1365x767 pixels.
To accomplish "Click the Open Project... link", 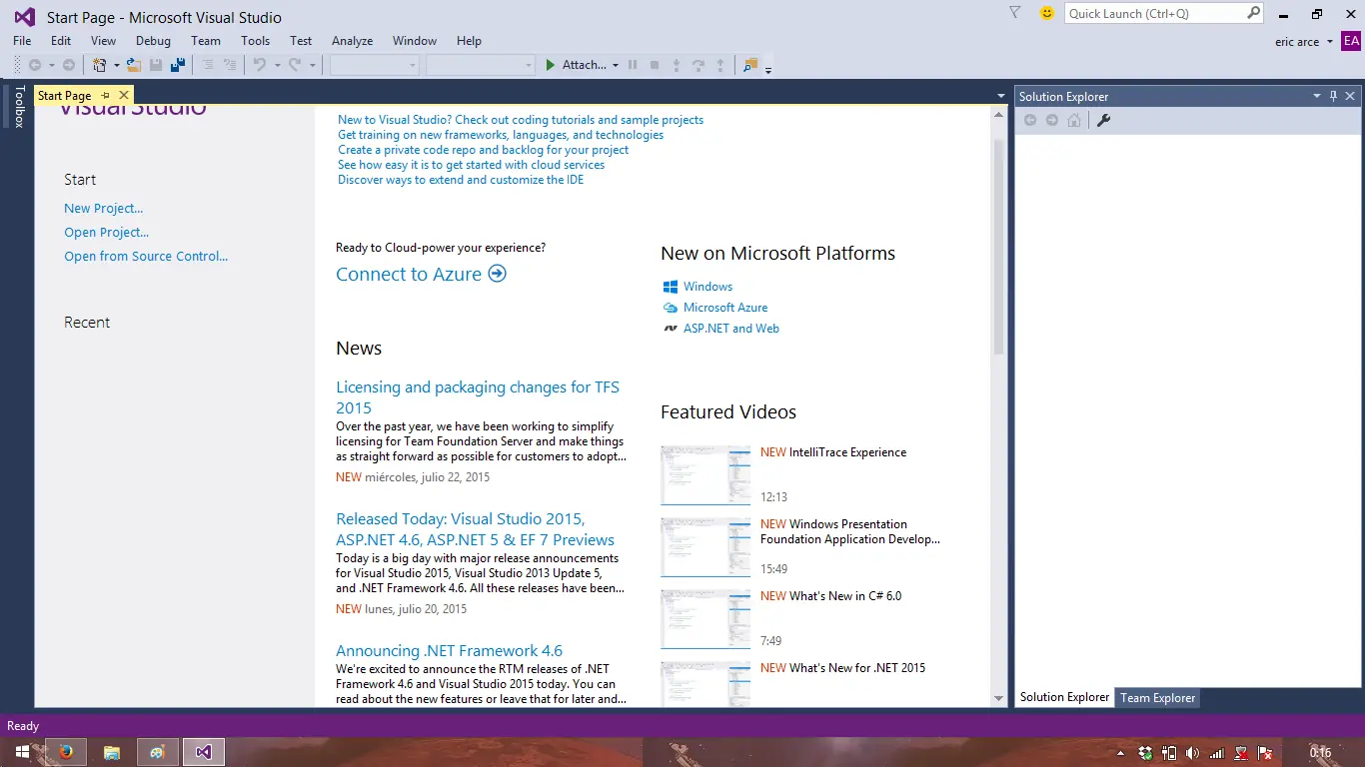I will [107, 233].
